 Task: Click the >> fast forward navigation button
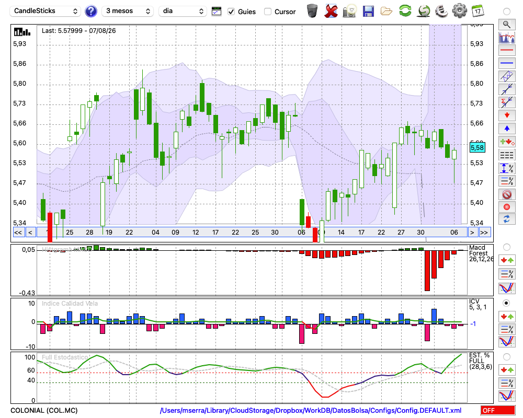[484, 233]
